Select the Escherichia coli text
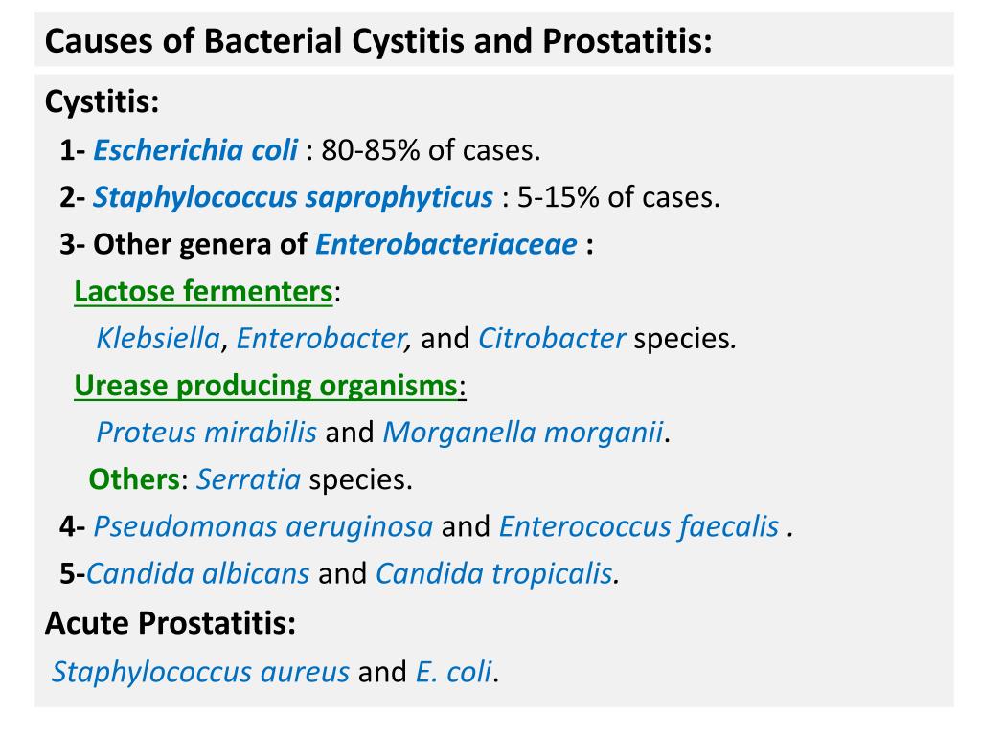 click(195, 150)
